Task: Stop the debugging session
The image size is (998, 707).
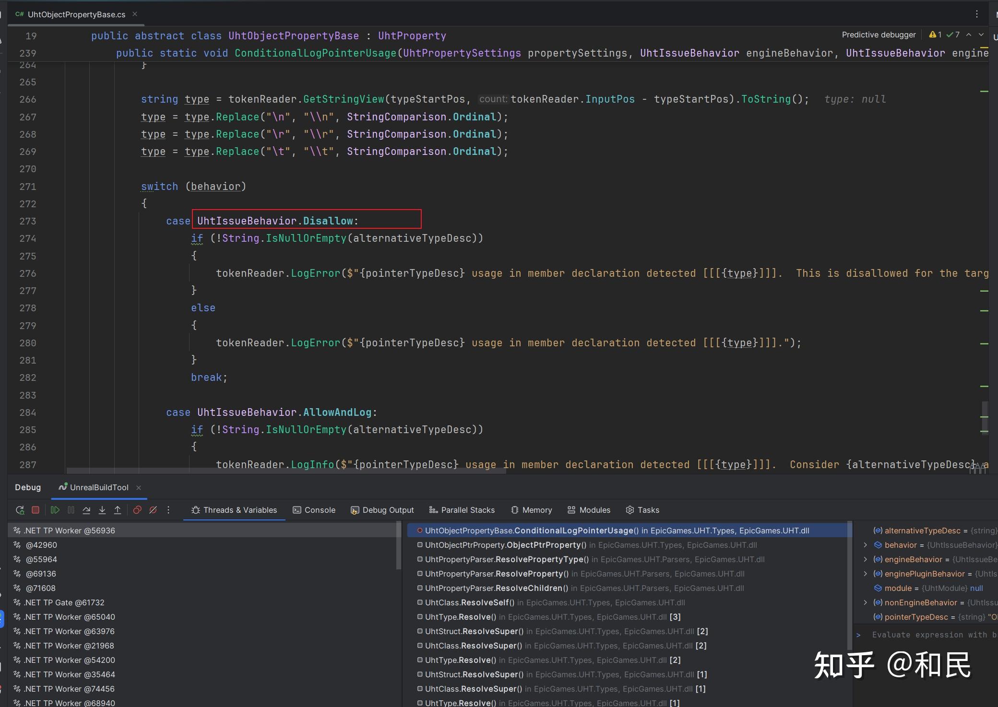Action: pos(36,510)
